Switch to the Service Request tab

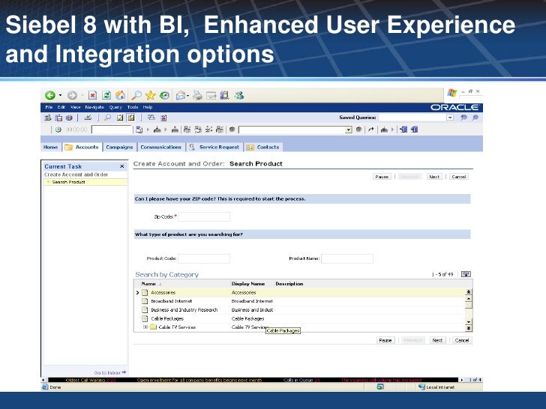click(214, 147)
